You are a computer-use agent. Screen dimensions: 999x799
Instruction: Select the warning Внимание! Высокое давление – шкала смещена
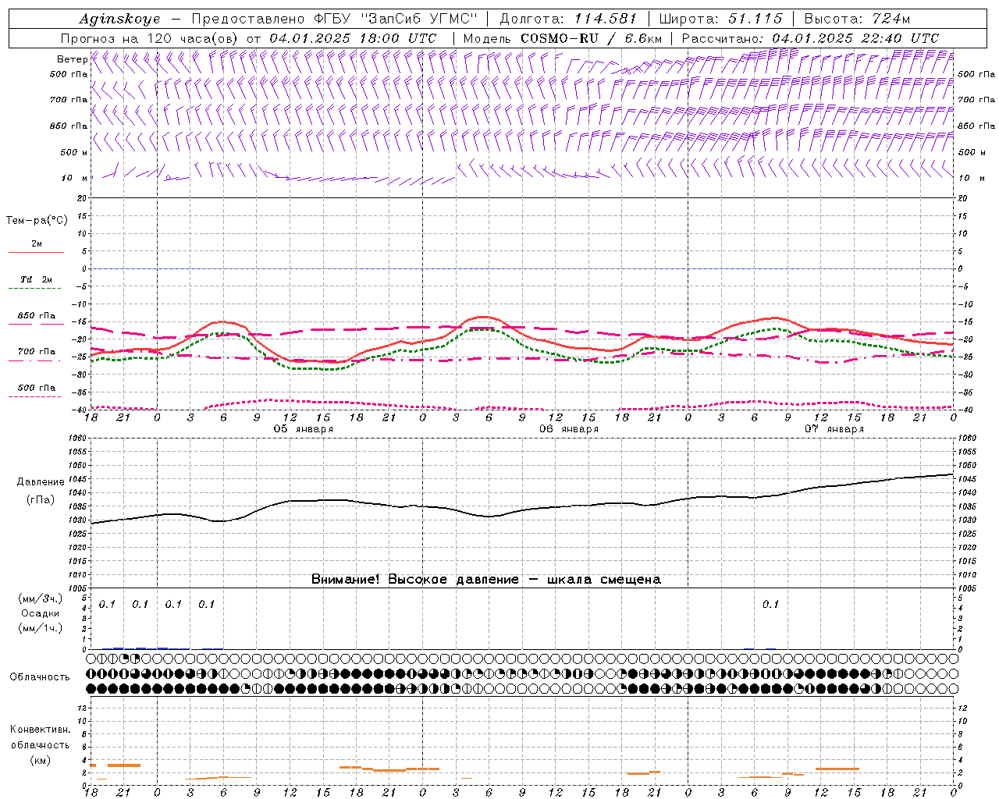485,580
